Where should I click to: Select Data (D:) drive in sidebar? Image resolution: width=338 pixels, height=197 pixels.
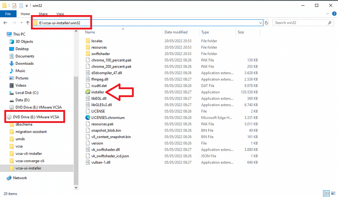[x=22, y=100]
